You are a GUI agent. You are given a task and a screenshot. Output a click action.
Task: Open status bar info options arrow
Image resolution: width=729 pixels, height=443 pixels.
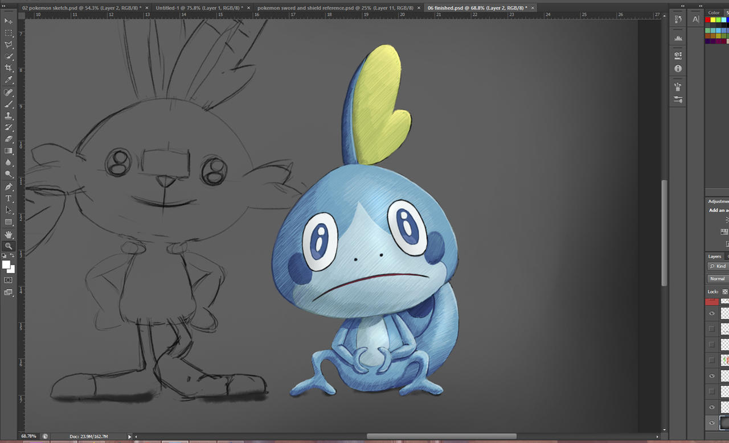[x=130, y=437]
